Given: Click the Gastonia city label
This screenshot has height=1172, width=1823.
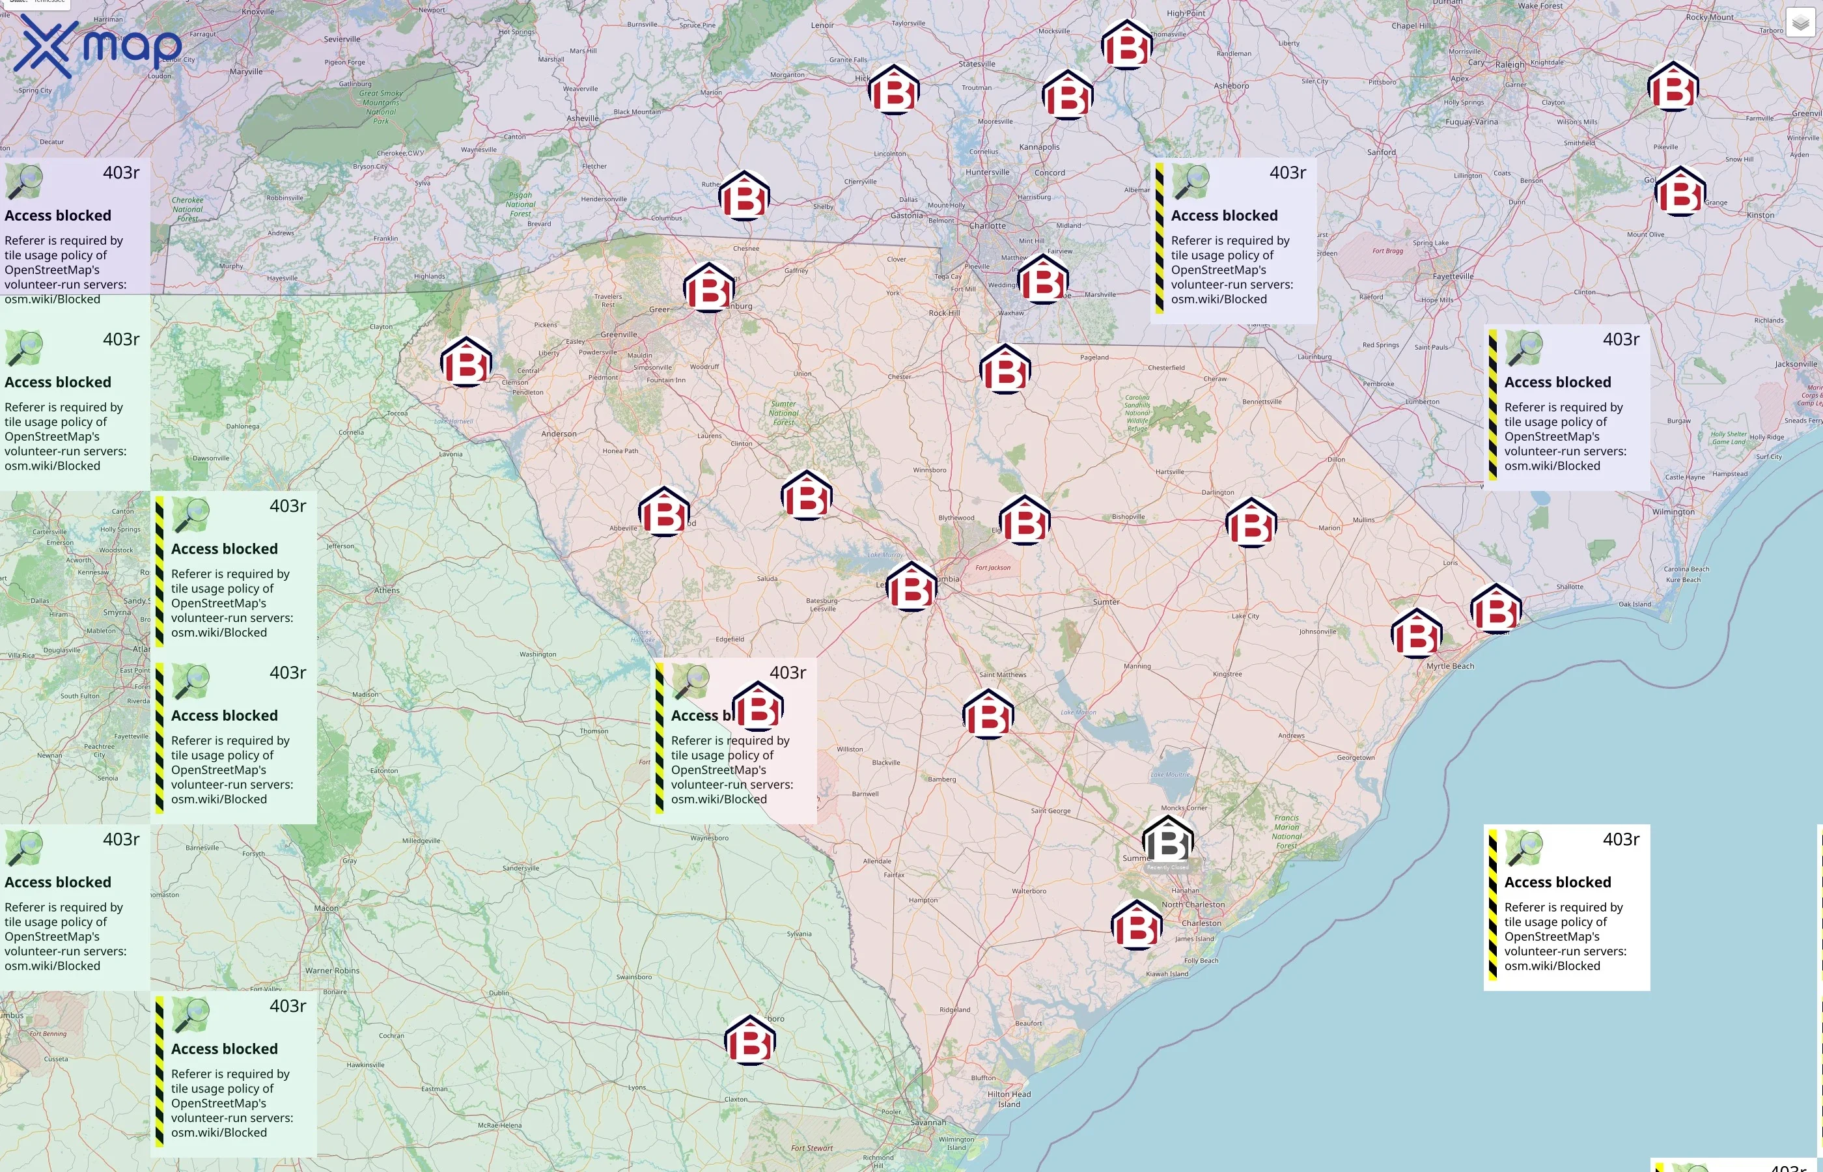Looking at the screenshot, I should [x=906, y=216].
